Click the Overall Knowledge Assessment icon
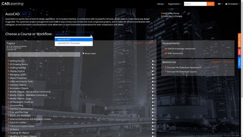 pyautogui.click(x=166, y=49)
